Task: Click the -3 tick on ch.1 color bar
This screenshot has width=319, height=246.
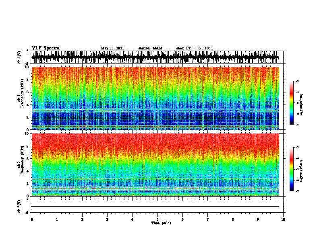Action: 297,81
